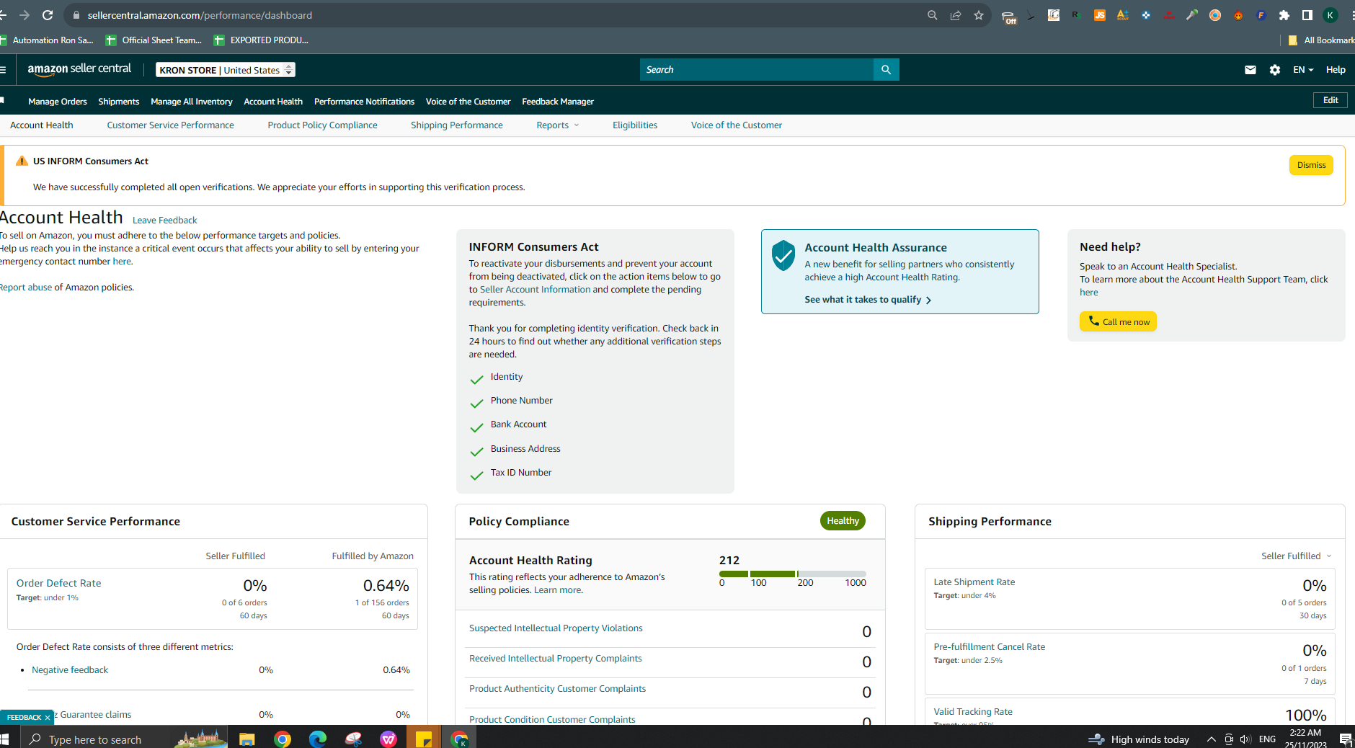Screen dimensions: 1355x748
Task: Open File Explorer from the taskbar
Action: click(x=246, y=739)
